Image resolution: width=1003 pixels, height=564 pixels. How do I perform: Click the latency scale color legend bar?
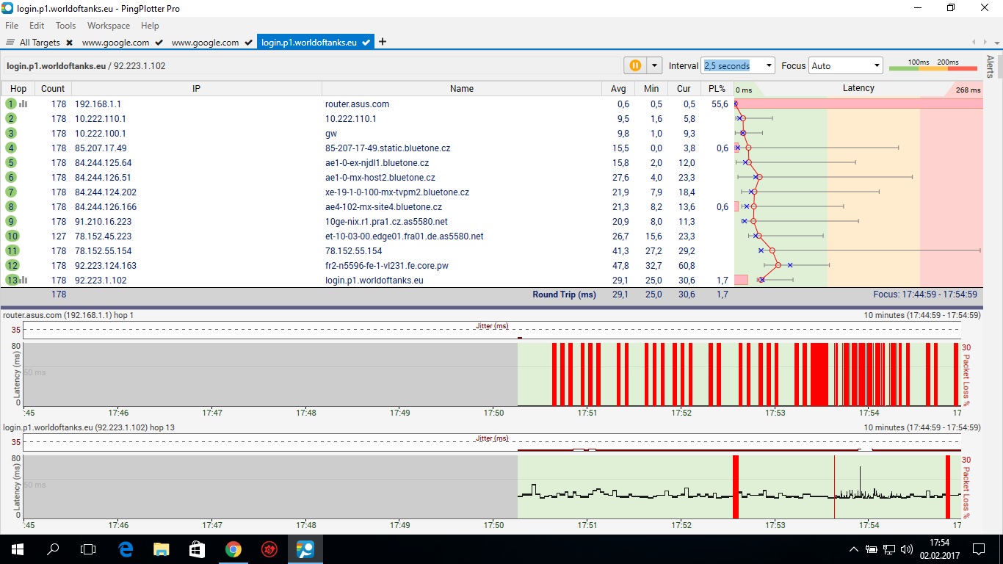click(x=933, y=68)
